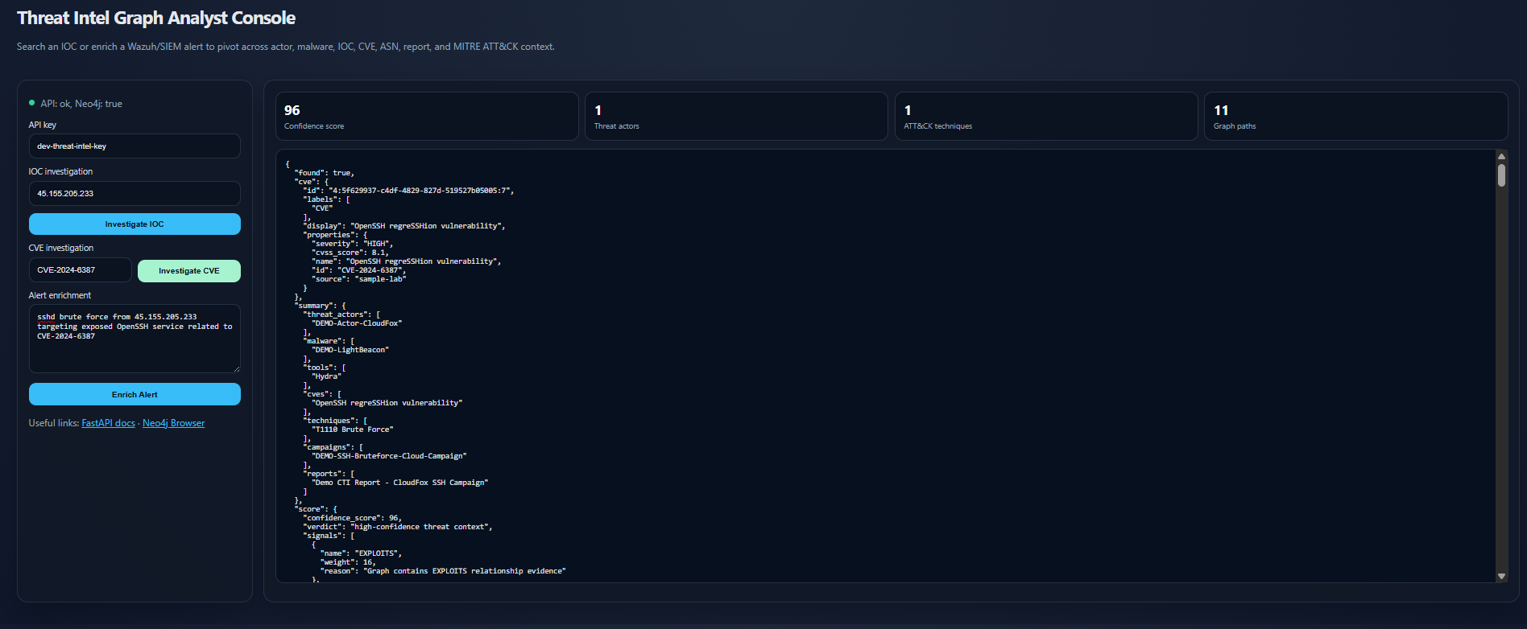Click the green API status indicator dot
The height and width of the screenshot is (629, 1527).
(x=32, y=103)
